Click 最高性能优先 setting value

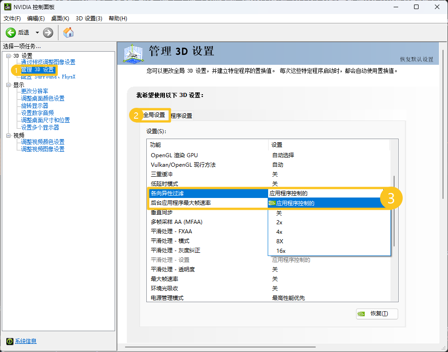(x=289, y=298)
